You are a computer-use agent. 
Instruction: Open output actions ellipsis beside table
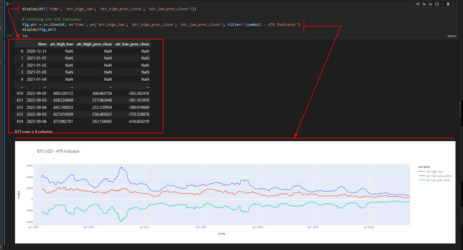9,42
